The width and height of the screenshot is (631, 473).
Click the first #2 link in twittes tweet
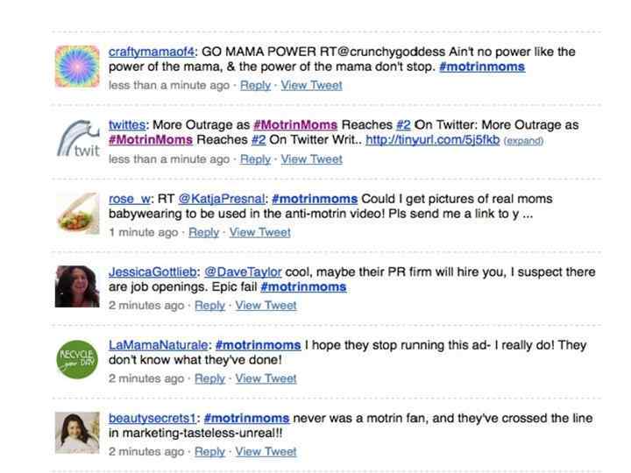click(404, 125)
